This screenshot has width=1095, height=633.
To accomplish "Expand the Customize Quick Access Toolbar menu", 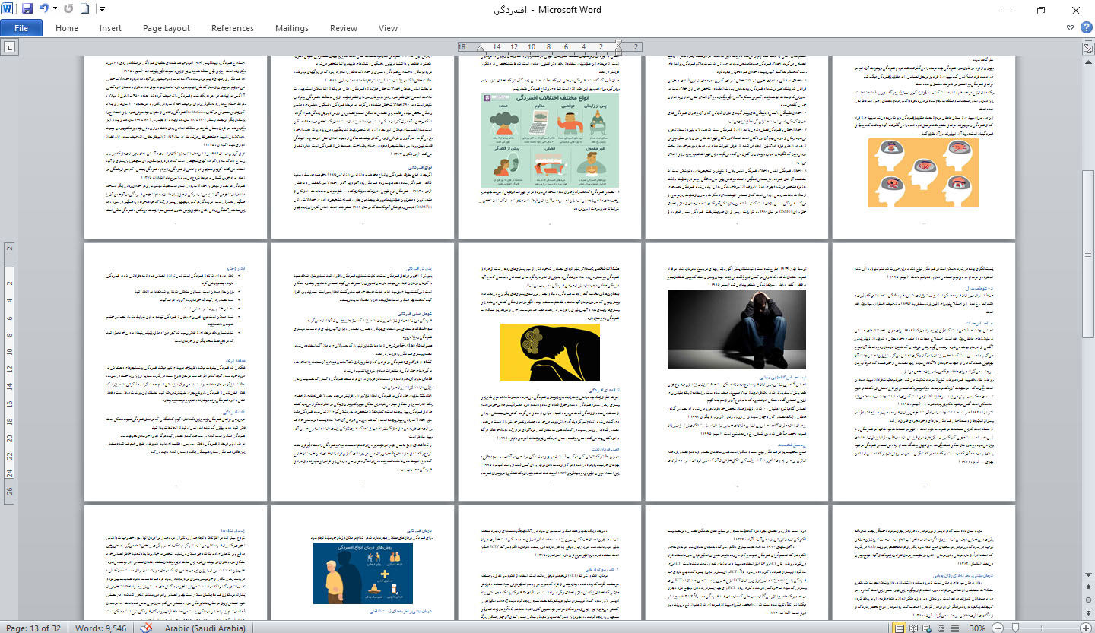I will click(x=103, y=10).
